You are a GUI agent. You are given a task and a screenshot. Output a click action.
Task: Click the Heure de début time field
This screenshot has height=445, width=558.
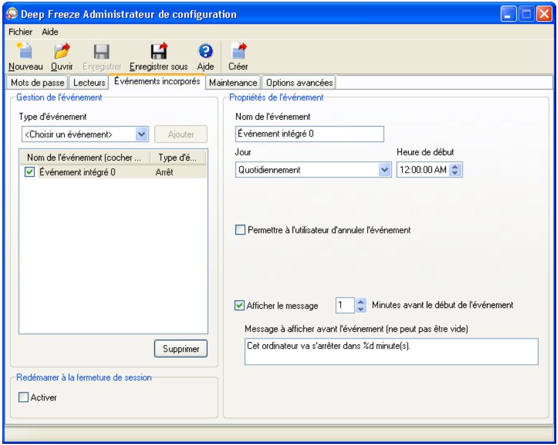[x=423, y=170]
